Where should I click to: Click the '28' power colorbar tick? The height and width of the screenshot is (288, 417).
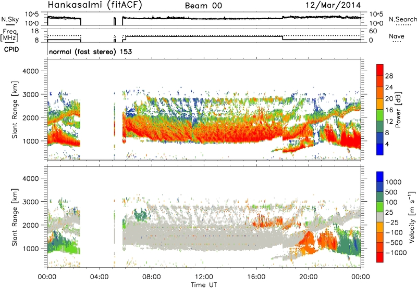pos(389,76)
